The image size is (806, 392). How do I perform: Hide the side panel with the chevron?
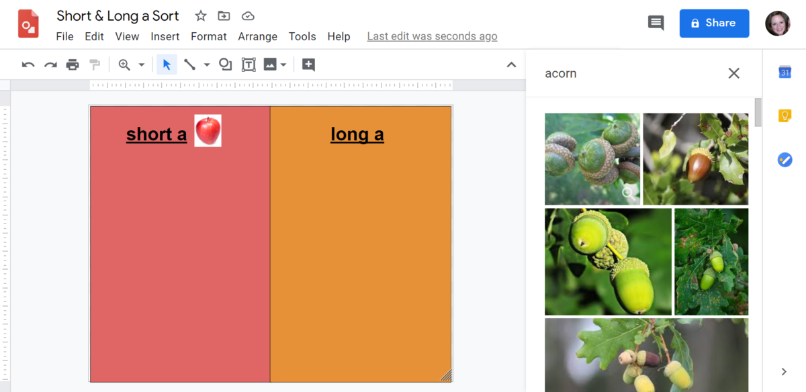click(784, 371)
